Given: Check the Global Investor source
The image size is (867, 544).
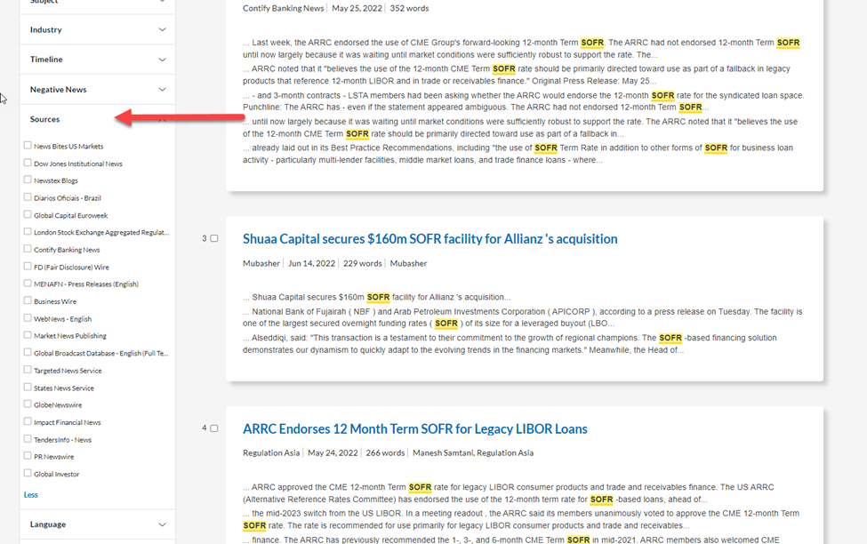Looking at the screenshot, I should tap(28, 473).
